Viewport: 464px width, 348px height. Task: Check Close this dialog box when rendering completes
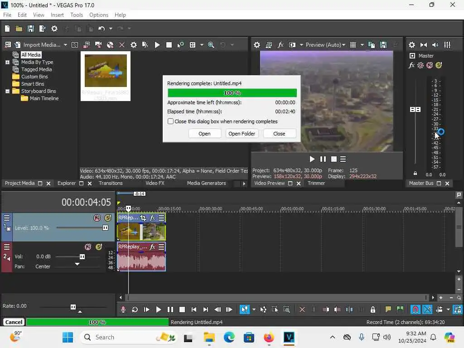click(171, 121)
